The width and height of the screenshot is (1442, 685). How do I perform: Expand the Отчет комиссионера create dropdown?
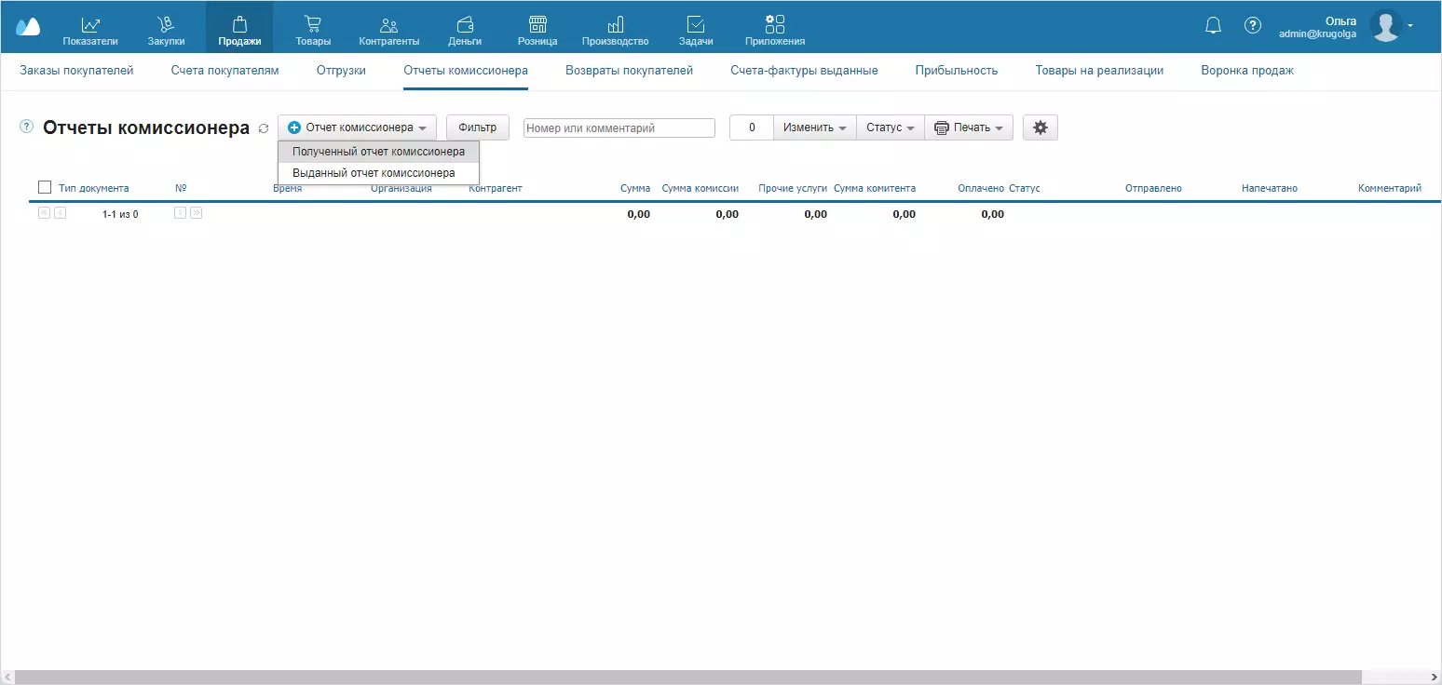(x=357, y=128)
